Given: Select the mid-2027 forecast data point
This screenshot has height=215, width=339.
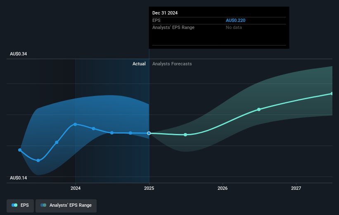Looking at the screenshot, I should (x=332, y=93).
